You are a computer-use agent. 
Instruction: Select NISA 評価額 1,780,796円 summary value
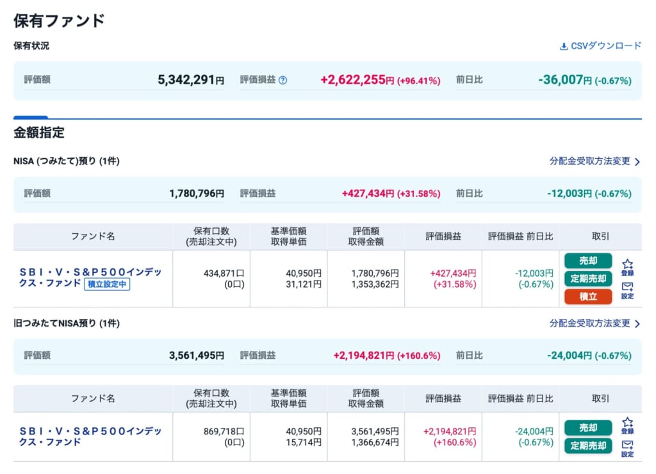(x=197, y=193)
